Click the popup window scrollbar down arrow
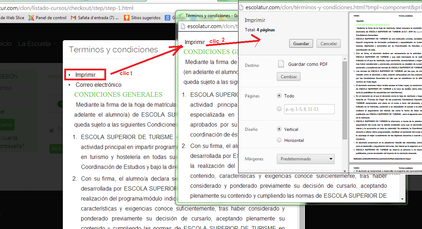Screen dimensions: 422x229 (x=402, y=199)
